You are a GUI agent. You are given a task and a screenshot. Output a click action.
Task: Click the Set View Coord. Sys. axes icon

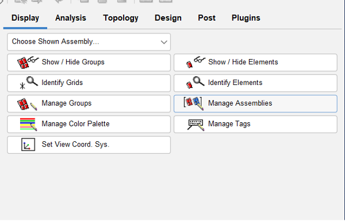click(28, 145)
